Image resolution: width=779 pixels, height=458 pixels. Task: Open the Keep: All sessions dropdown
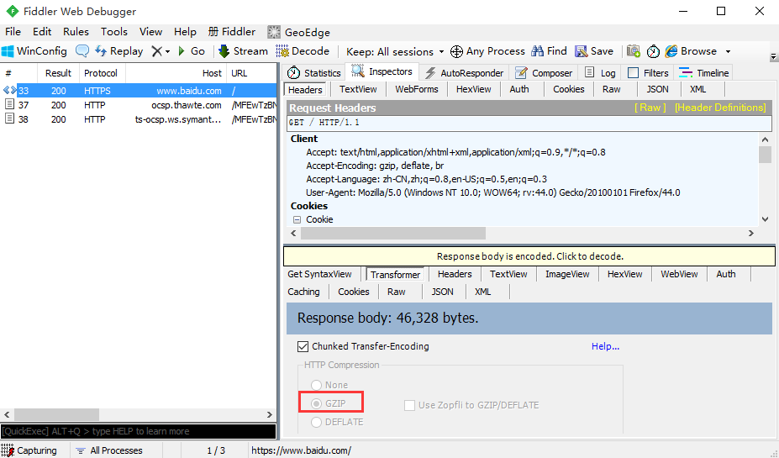(x=394, y=51)
